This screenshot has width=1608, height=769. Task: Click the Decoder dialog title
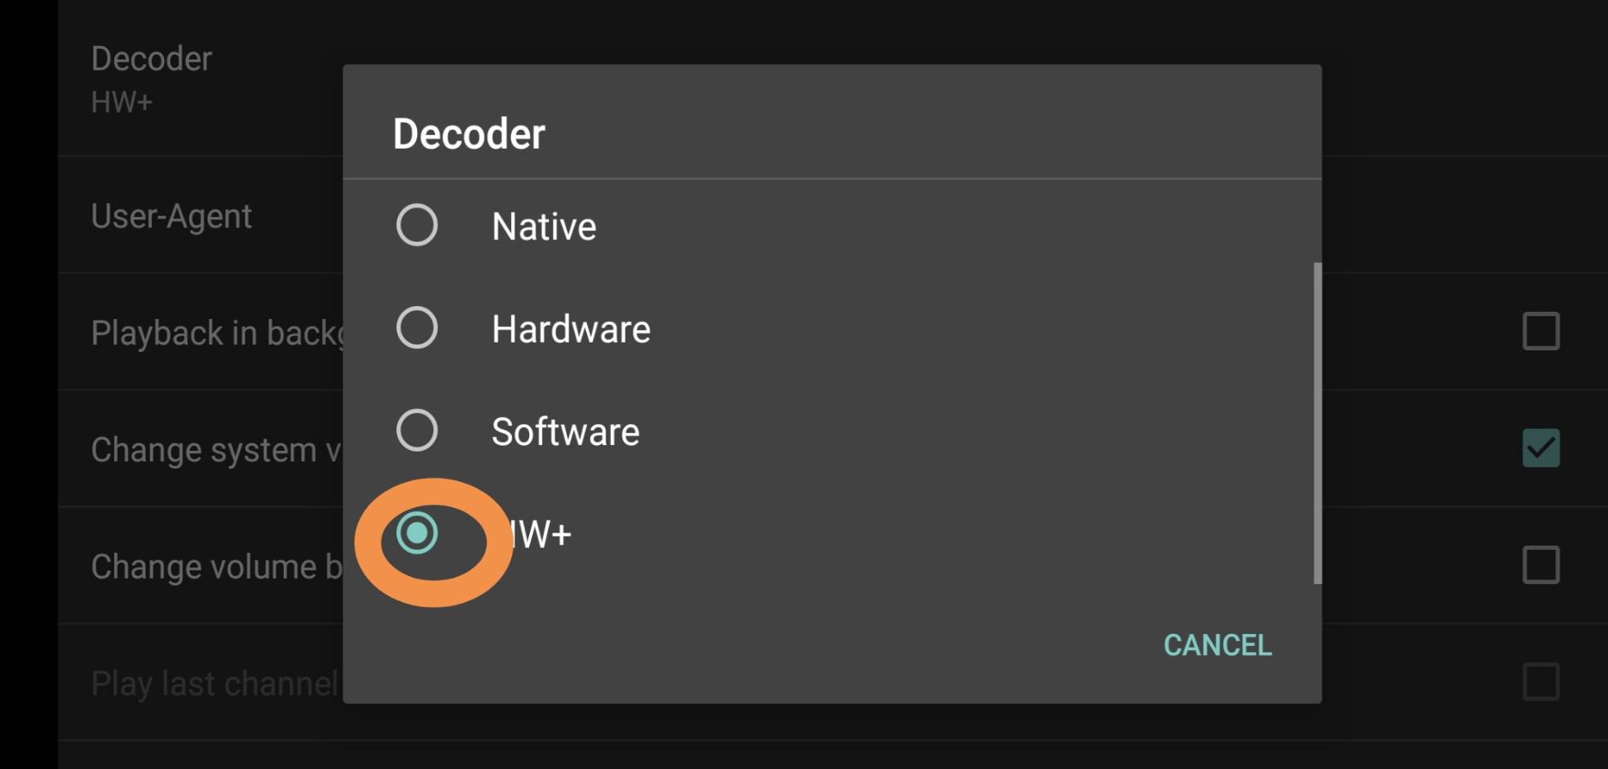(469, 133)
